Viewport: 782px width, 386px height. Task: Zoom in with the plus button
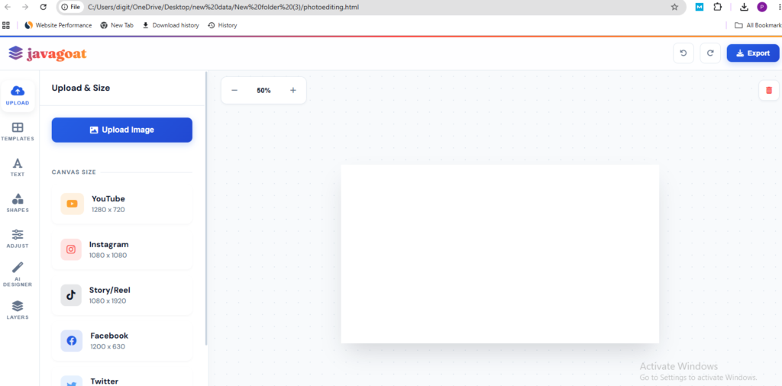pos(293,90)
